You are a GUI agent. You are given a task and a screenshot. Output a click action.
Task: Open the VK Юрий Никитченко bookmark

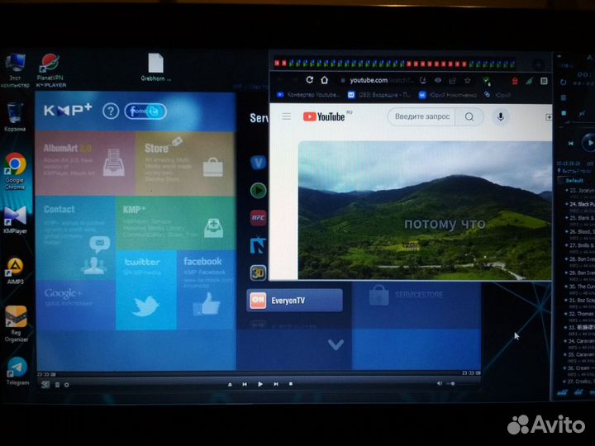448,95
